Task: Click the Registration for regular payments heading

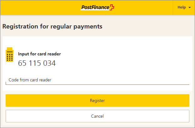Action: [52, 27]
